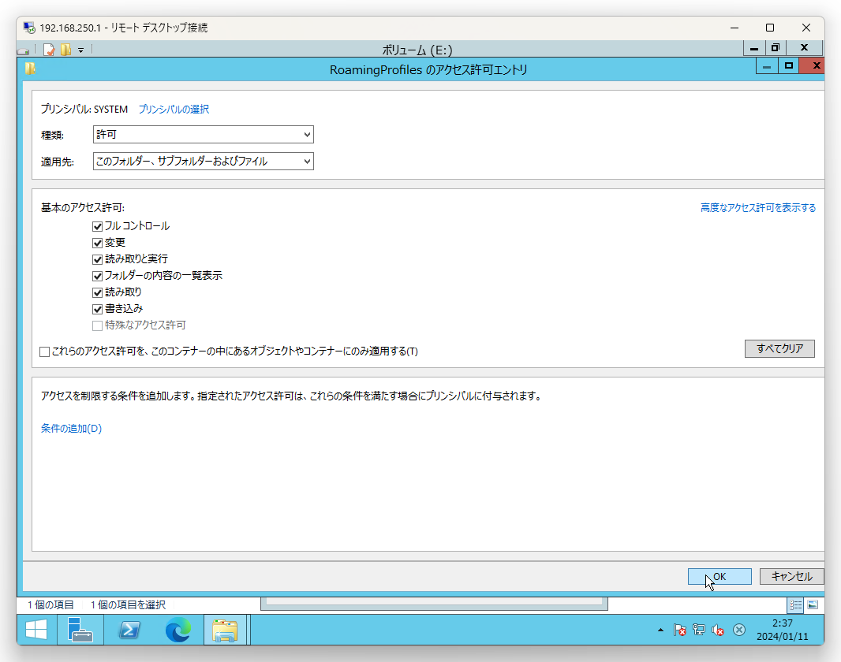Enable apply-only-to-this-container checkbox (T)
This screenshot has width=841, height=662.
[x=45, y=352]
